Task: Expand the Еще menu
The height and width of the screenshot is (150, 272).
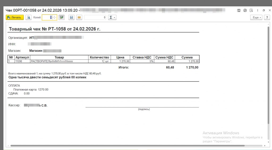Action: 256,17
